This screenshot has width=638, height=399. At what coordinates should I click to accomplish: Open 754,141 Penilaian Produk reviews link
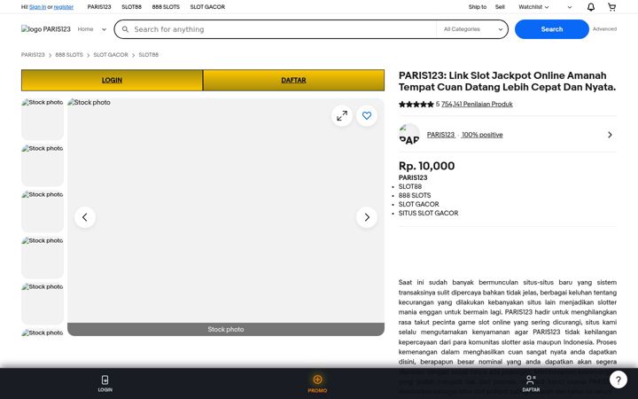(x=477, y=105)
